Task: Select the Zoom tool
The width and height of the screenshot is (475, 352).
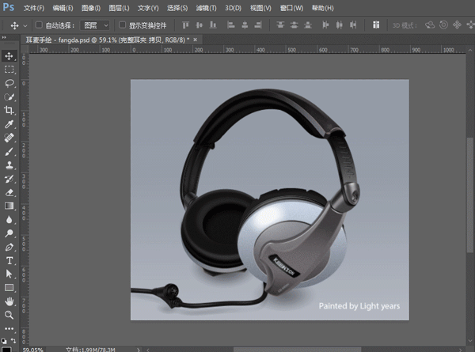Action: click(9, 315)
